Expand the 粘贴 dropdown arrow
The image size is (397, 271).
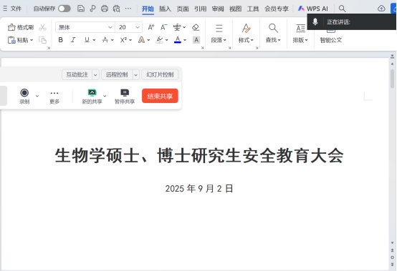point(32,40)
